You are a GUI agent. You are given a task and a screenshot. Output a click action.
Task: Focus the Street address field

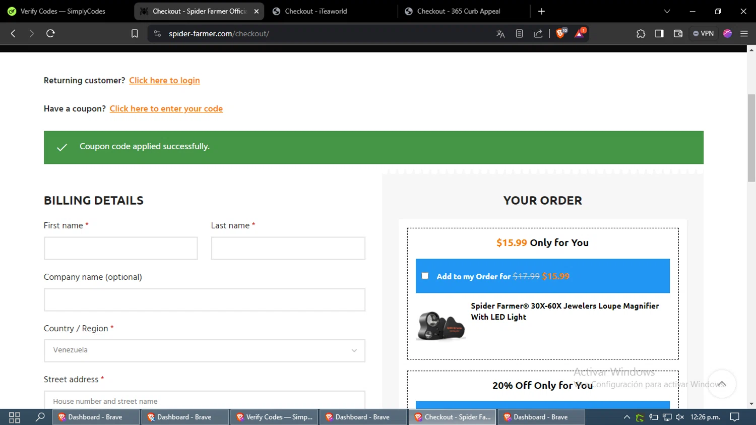point(205,401)
